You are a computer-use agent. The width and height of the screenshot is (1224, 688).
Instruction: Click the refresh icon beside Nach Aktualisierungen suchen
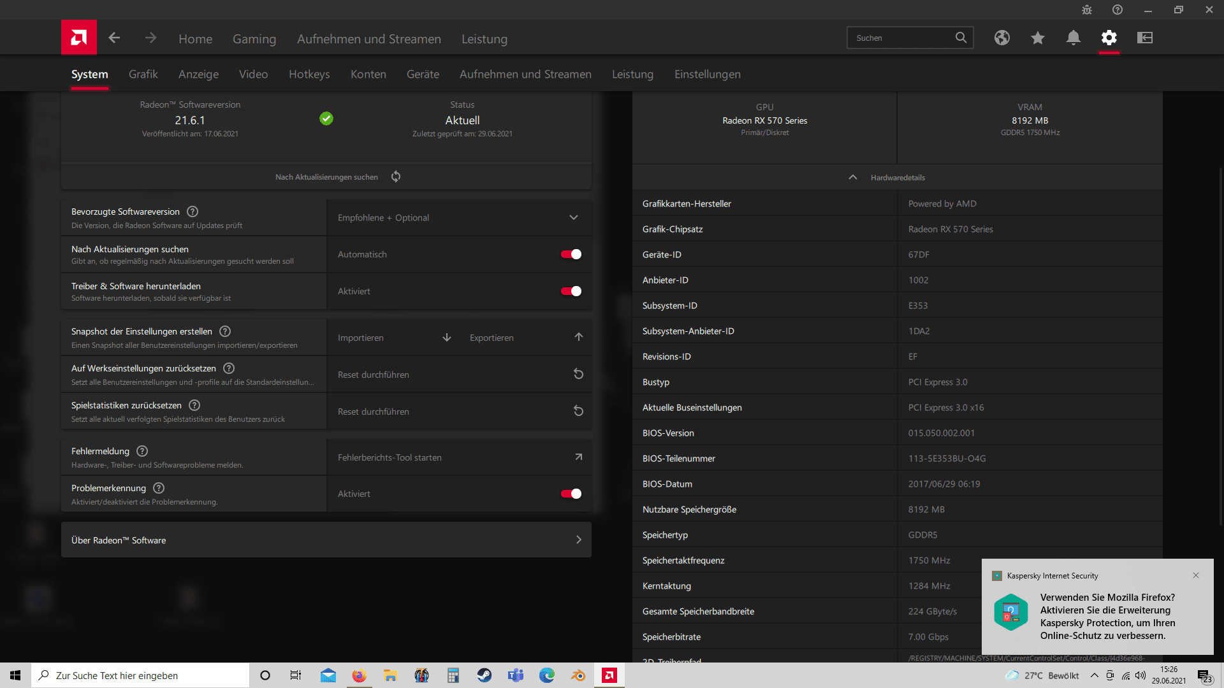(396, 176)
